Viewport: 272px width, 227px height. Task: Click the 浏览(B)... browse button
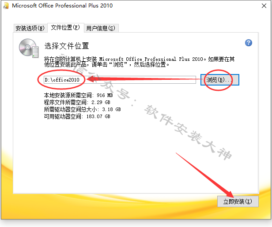click(x=220, y=80)
